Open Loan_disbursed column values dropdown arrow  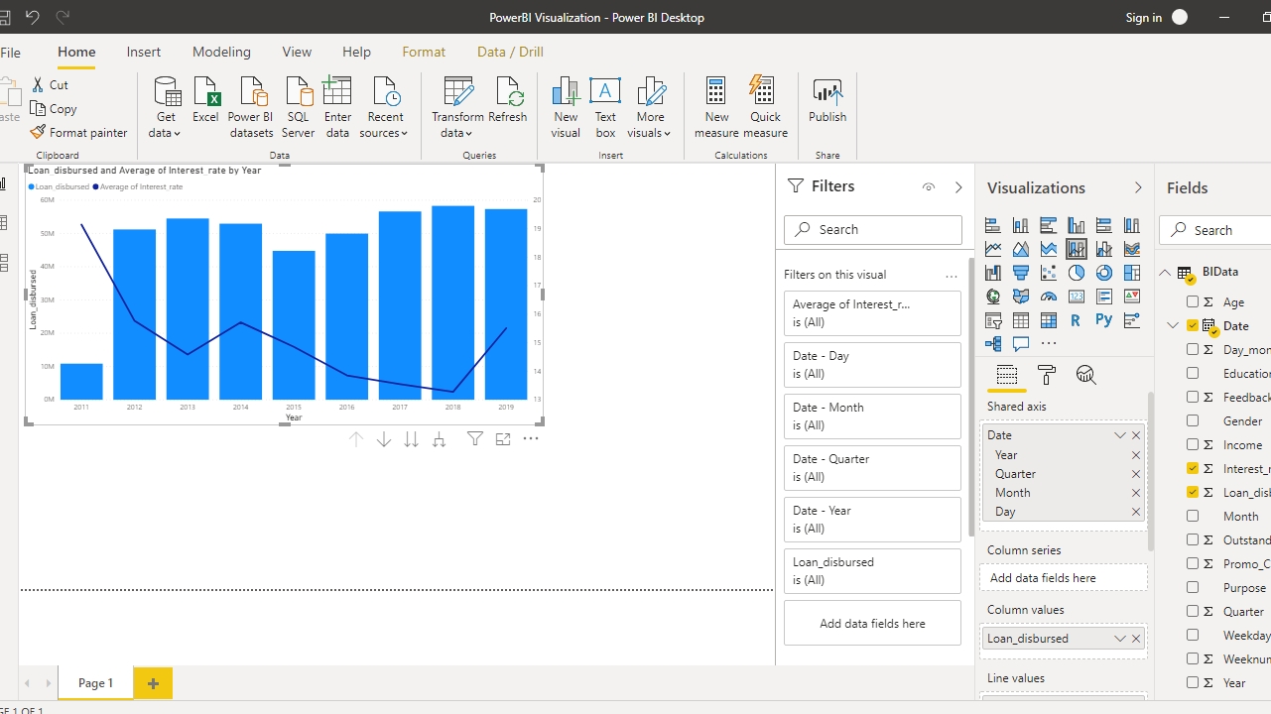(1120, 639)
